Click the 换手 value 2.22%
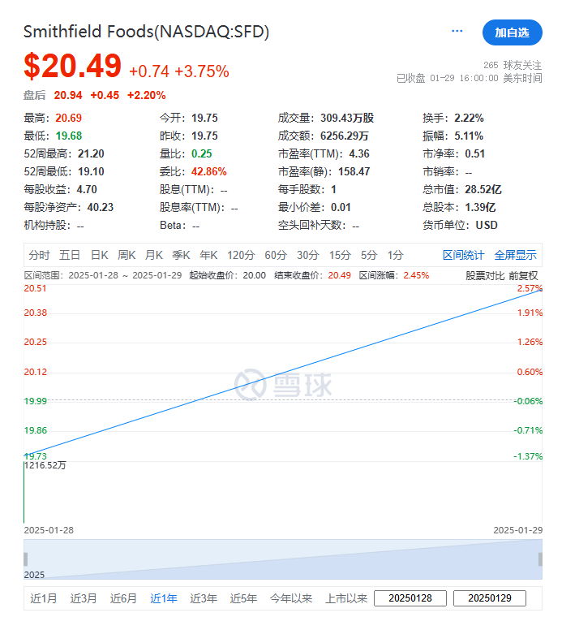Viewport: 562px width, 617px height. [469, 118]
